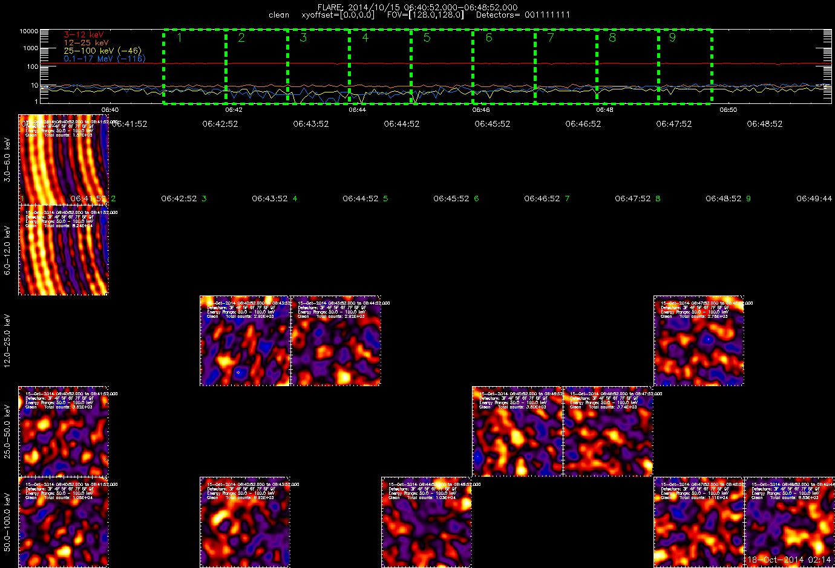The width and height of the screenshot is (835, 568).
Task: Select the 25.0-50.0 keV image starting 06:45:52
Action: 517,431
